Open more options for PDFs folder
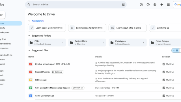This screenshot has height=102, width=181. coord(63,42)
